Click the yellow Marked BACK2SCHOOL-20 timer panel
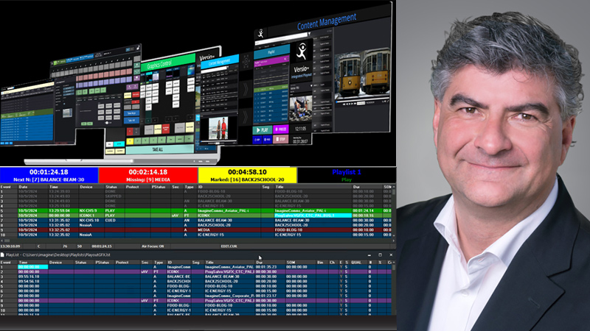Image resolution: width=590 pixels, height=331 pixels. click(247, 175)
